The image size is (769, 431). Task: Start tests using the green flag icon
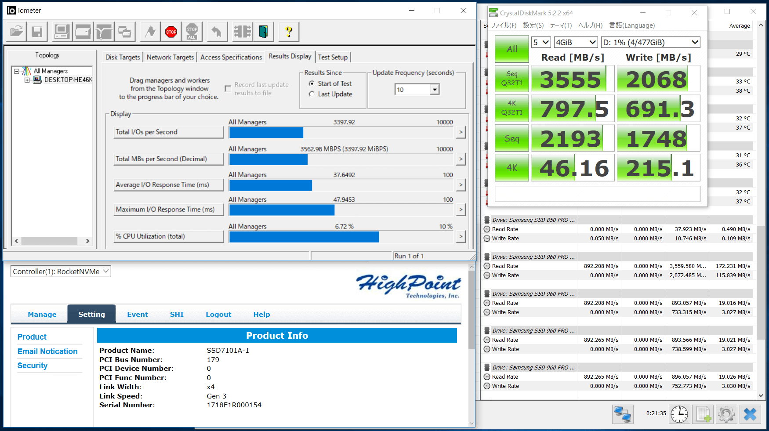(150, 32)
